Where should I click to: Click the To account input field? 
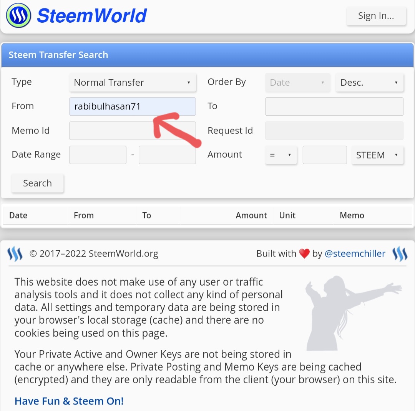(334, 106)
